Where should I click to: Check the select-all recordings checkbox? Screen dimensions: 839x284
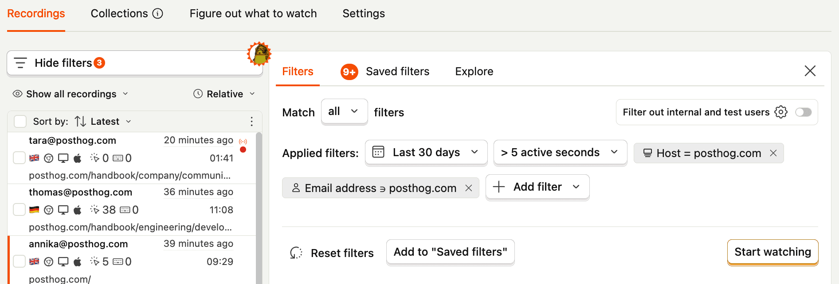pos(20,121)
